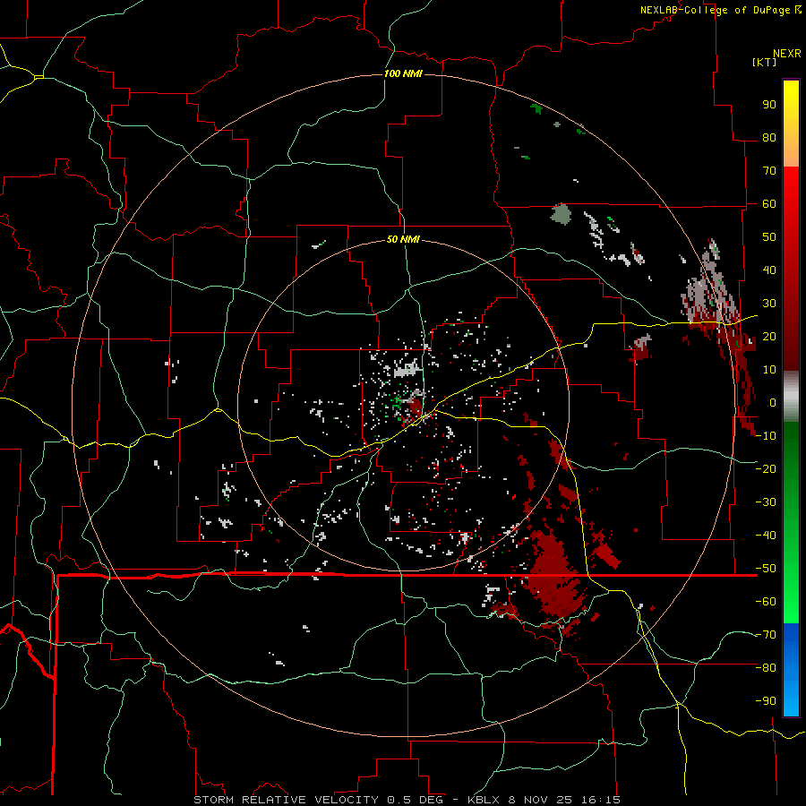Image resolution: width=806 pixels, height=806 pixels.
Task: Click the -90 value on the velocity scale
Action: [766, 701]
